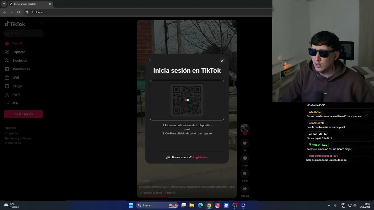The image size is (374, 210).
Task: Close the TikTok browser tab
Action: (50, 4)
